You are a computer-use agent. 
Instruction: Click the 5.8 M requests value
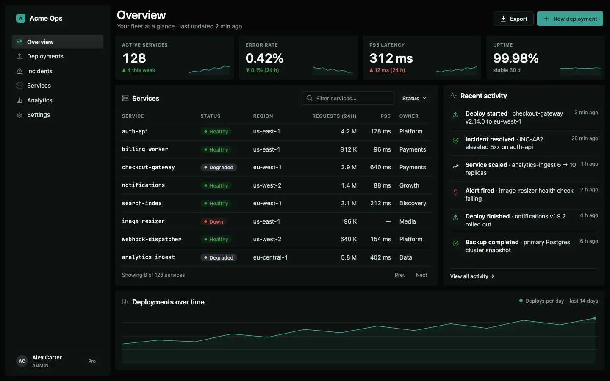tap(349, 257)
